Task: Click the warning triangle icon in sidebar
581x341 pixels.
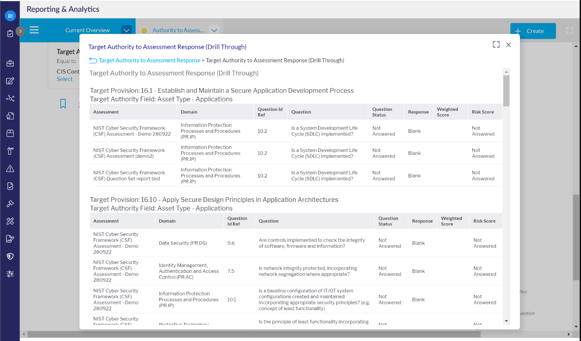Action: pyautogui.click(x=10, y=169)
